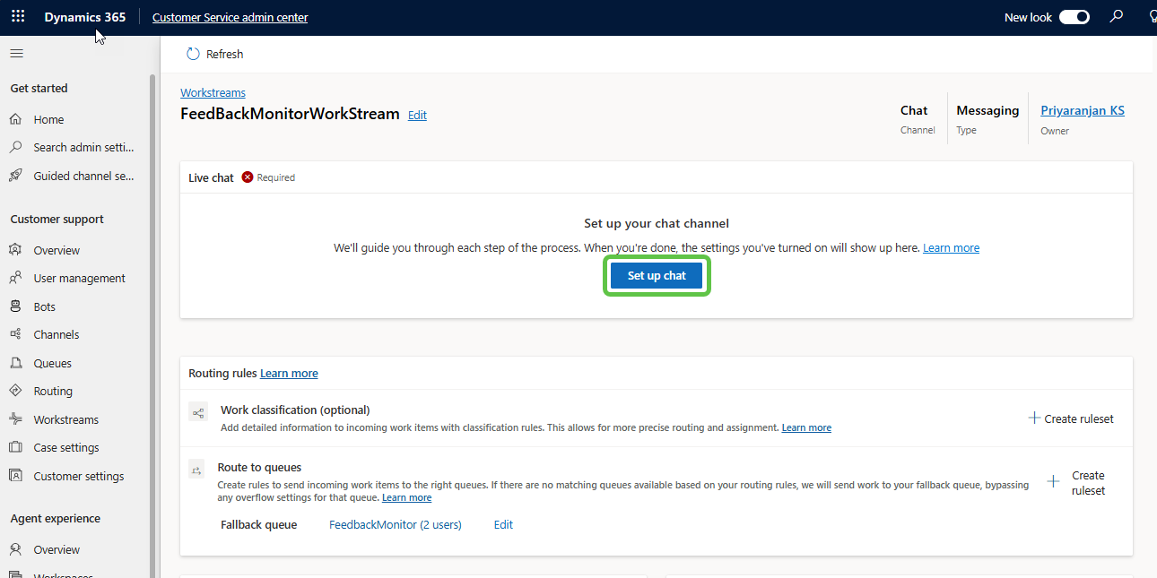Edit the FeedBackMonitorWorkStream name
The image size is (1157, 578).
[417, 115]
